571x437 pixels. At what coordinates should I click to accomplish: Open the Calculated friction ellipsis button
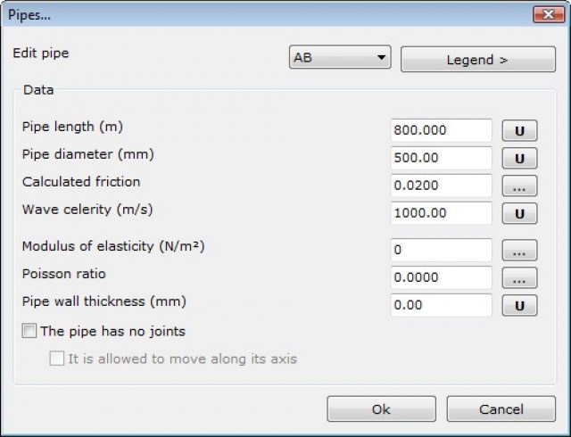519,186
